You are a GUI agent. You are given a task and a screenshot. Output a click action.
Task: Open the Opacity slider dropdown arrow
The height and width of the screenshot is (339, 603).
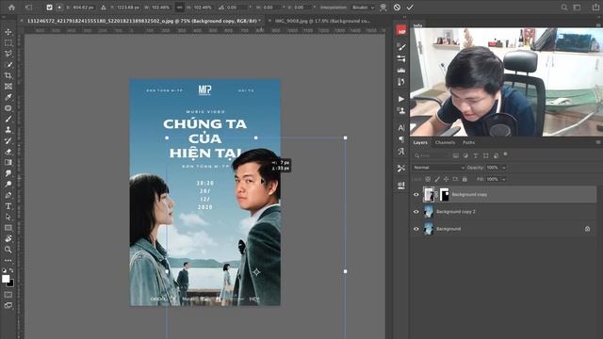pos(504,168)
